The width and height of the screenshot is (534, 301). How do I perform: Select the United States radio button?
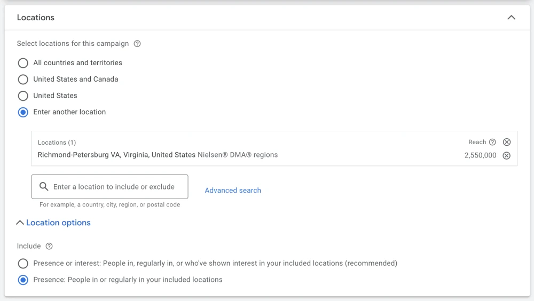[x=23, y=96]
